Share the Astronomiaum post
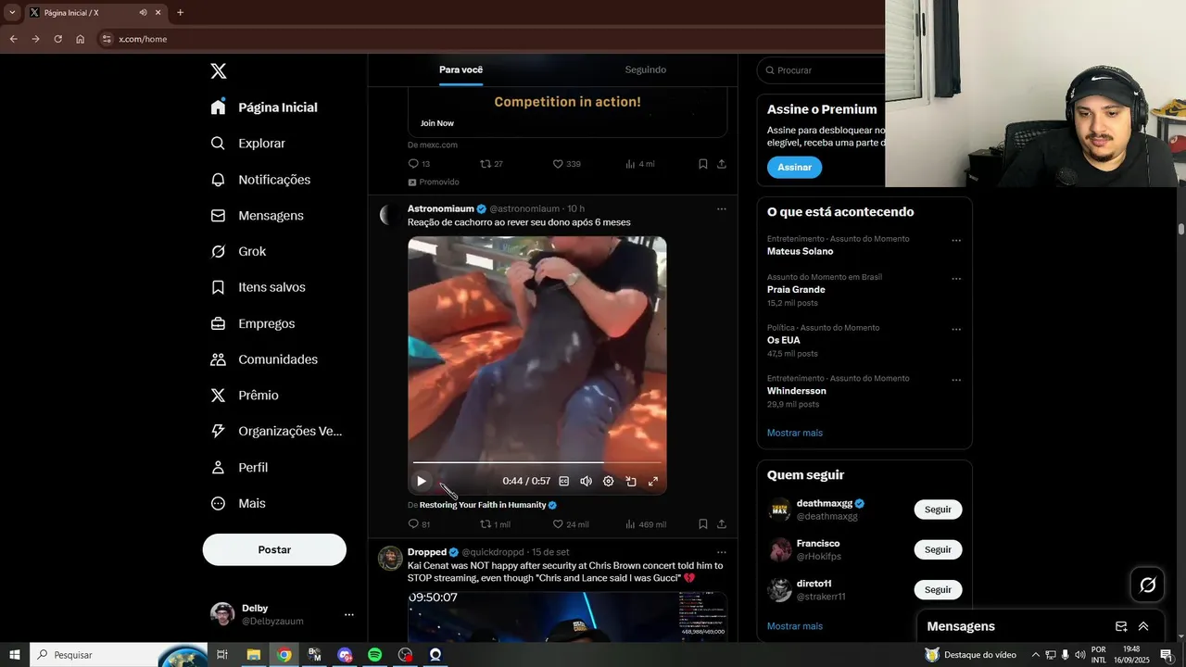1186x667 pixels. click(722, 524)
